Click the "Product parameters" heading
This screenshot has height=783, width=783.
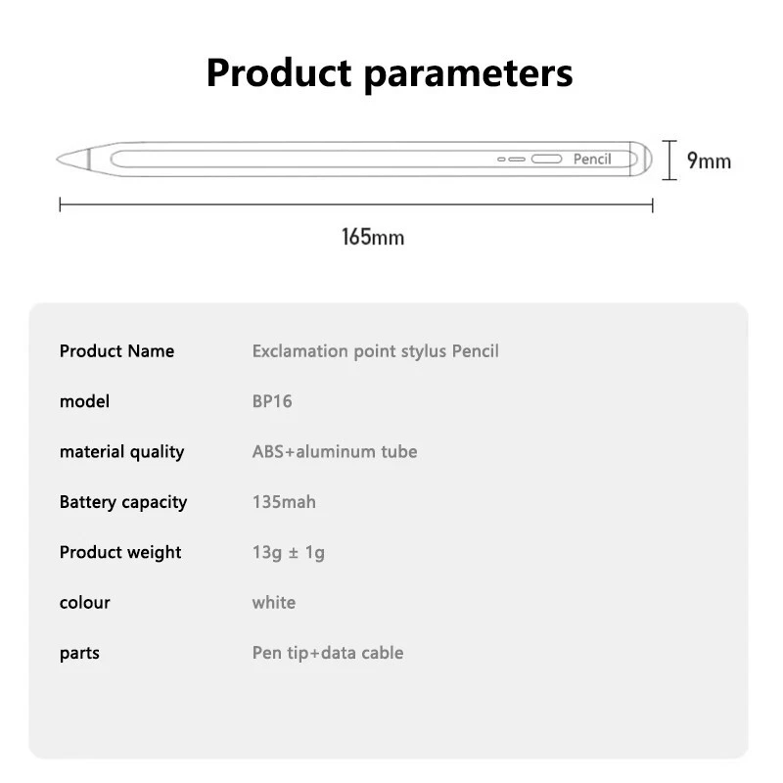(x=390, y=73)
